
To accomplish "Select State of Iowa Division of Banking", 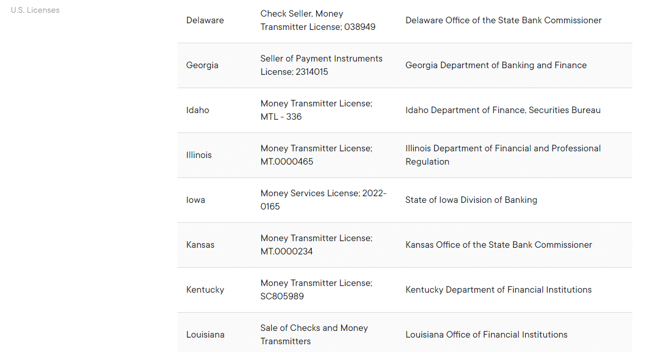I will point(471,200).
